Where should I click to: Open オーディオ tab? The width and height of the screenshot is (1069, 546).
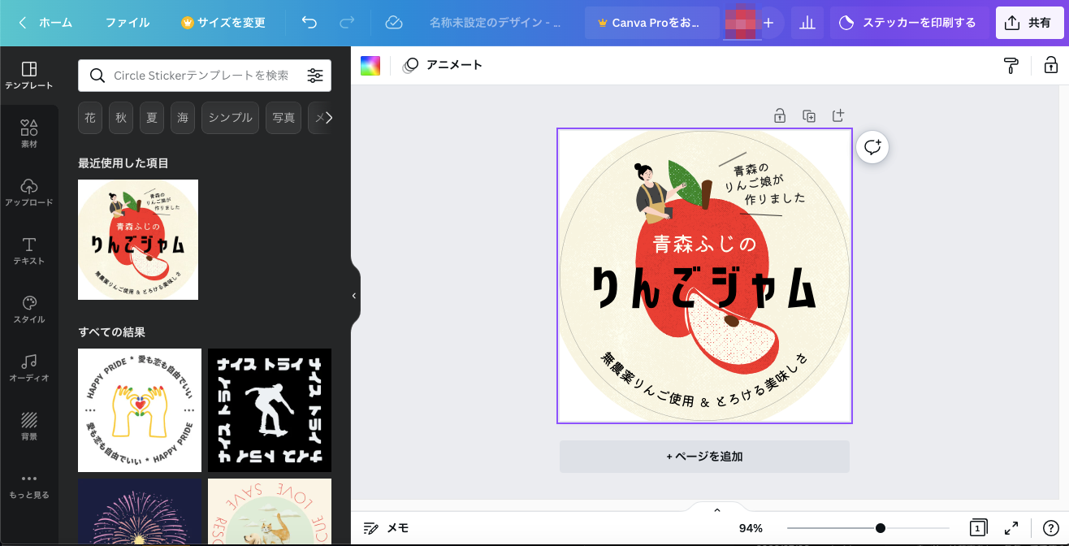[29, 368]
